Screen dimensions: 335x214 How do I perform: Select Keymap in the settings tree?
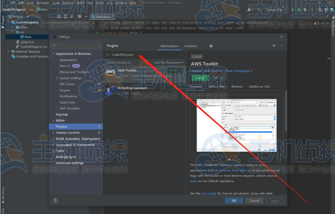coord(62,114)
